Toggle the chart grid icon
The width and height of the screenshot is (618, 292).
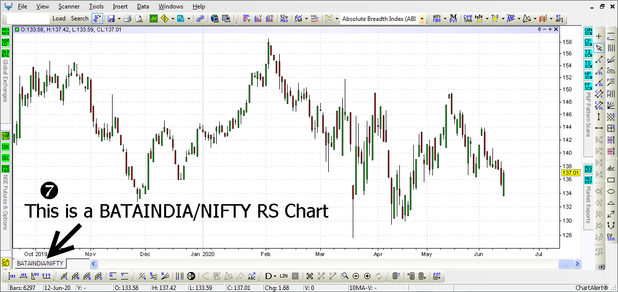[295, 276]
